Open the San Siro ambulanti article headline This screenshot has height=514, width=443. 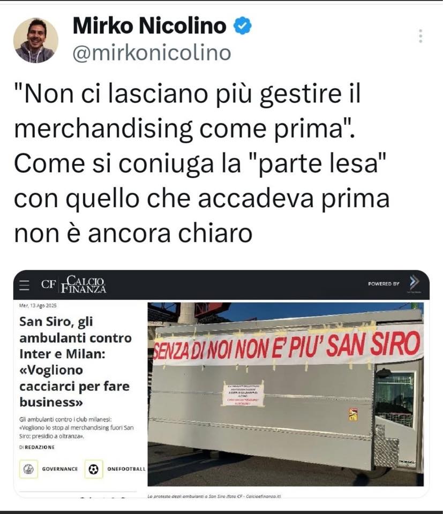[x=76, y=361]
